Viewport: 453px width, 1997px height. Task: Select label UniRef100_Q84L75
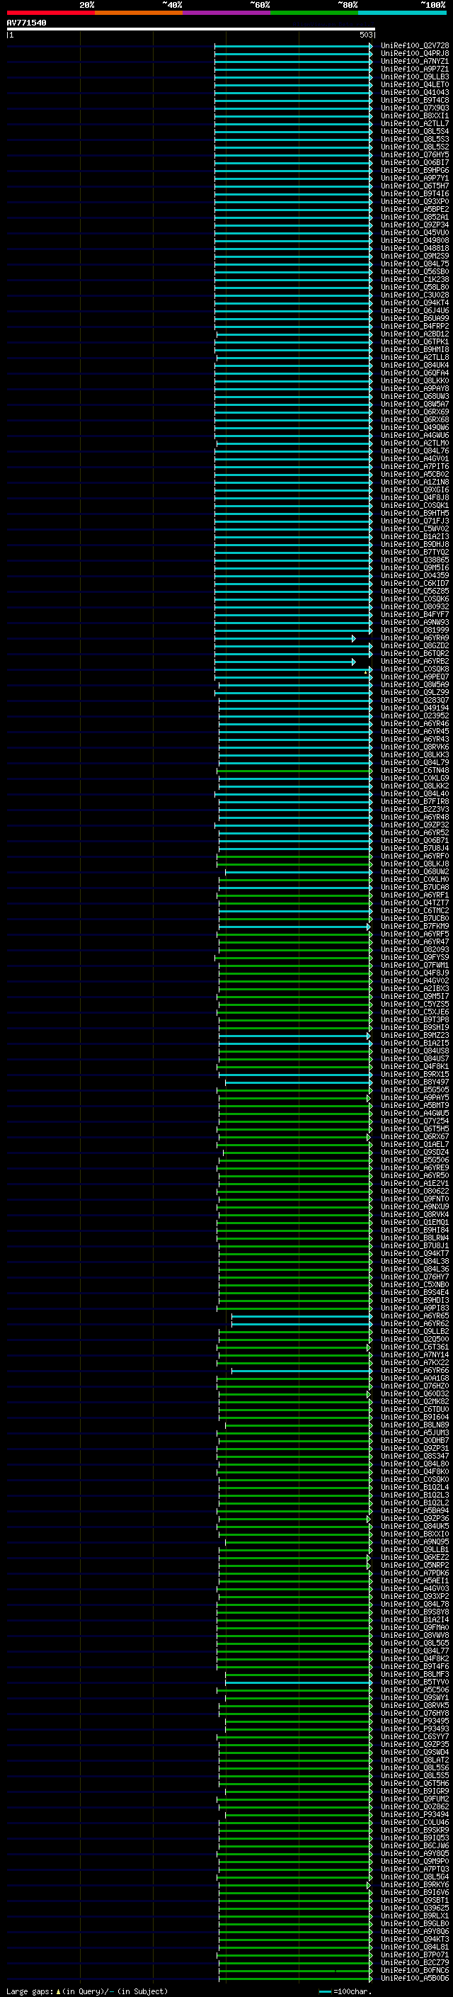[x=414, y=264]
